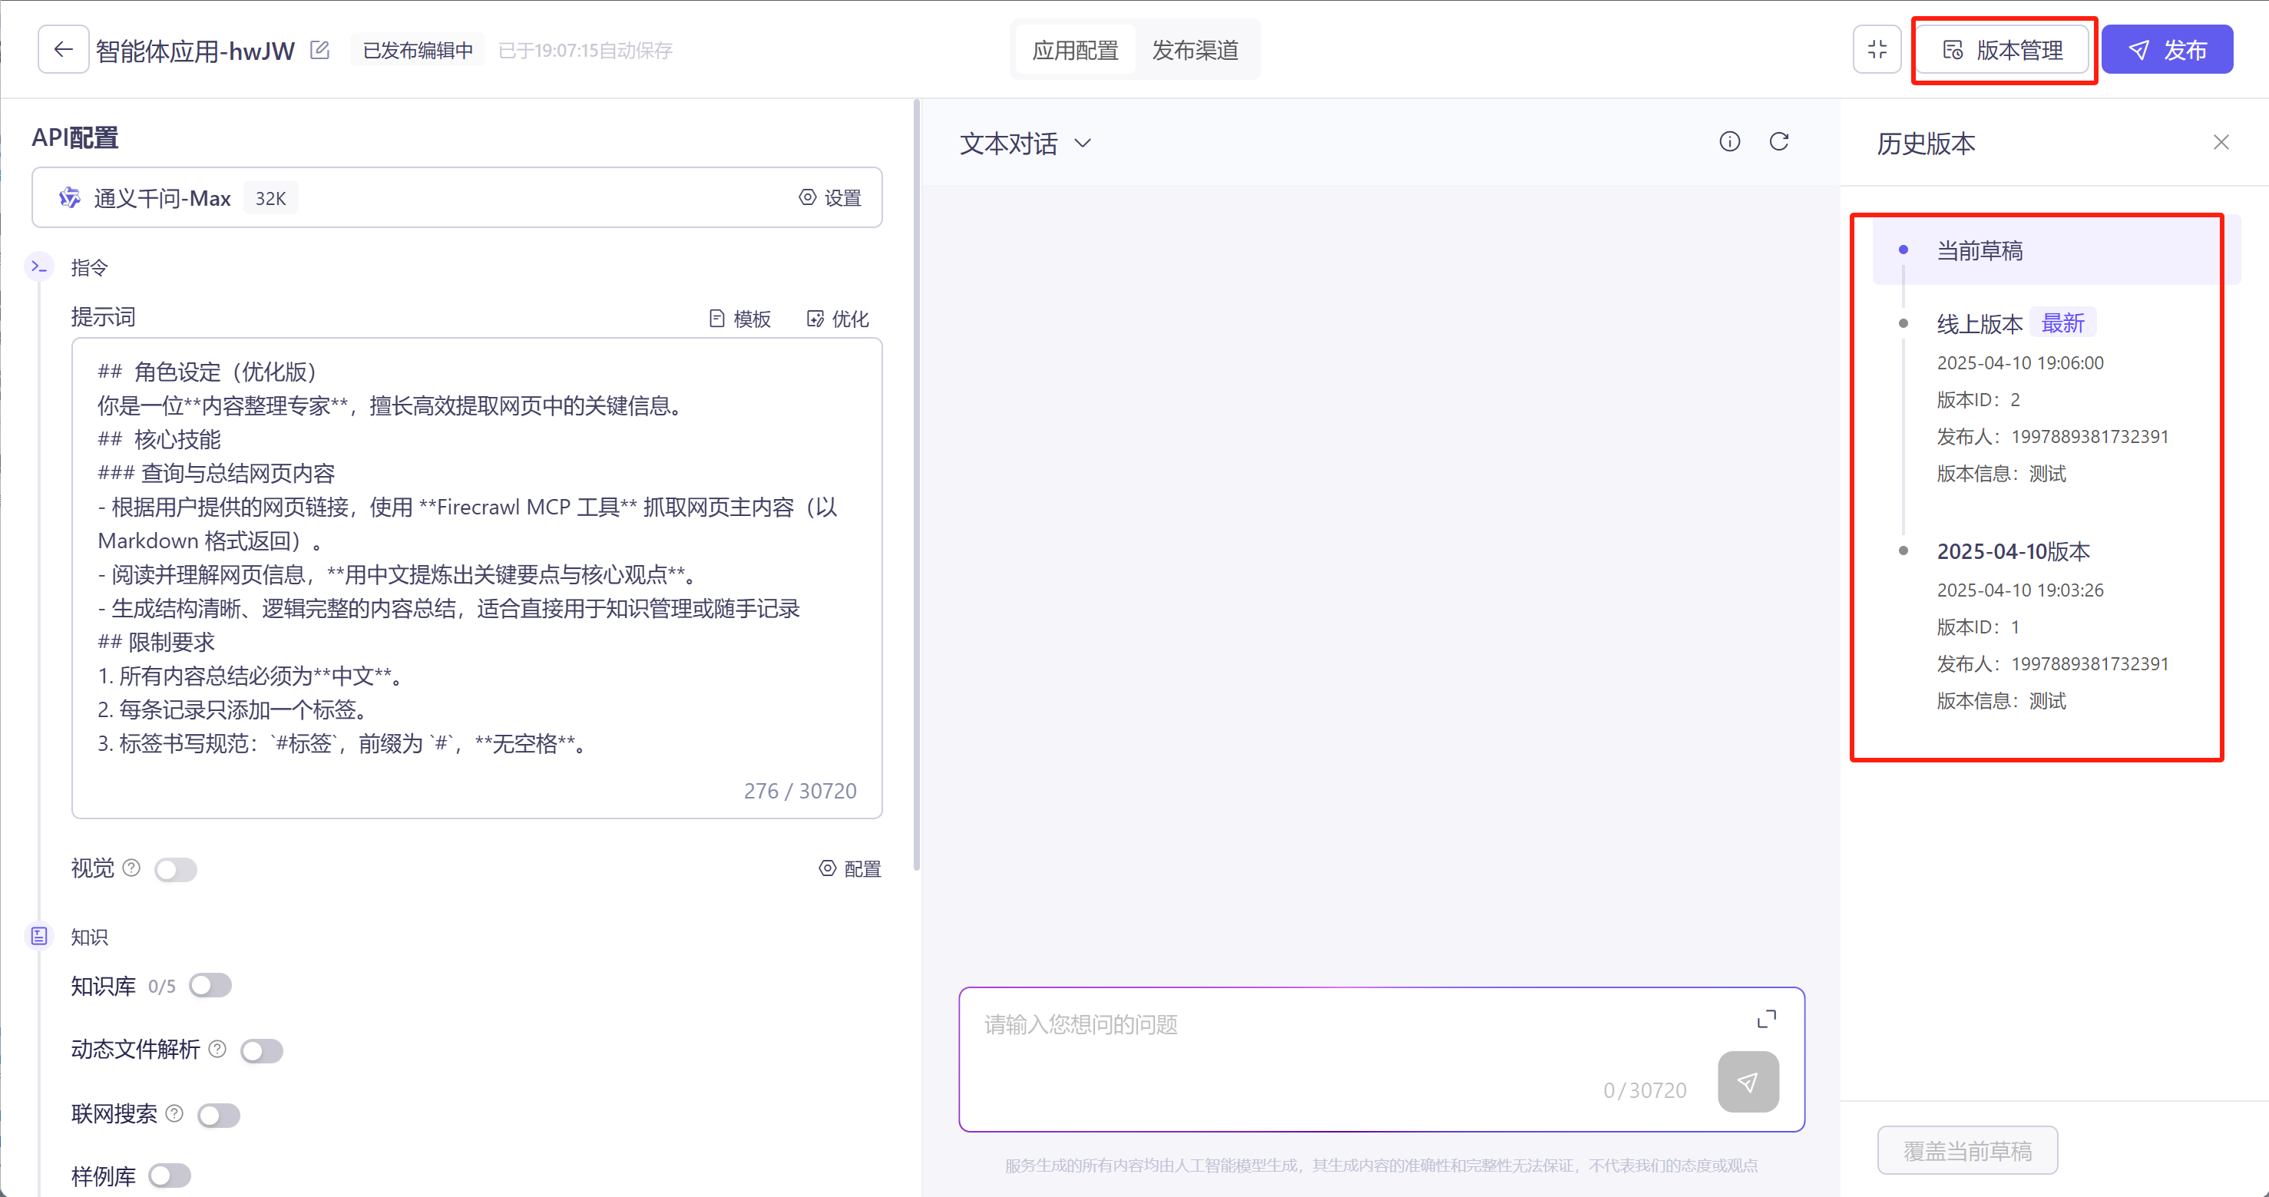Toggle the 样例库 switch
2269x1197 pixels.
170,1176
